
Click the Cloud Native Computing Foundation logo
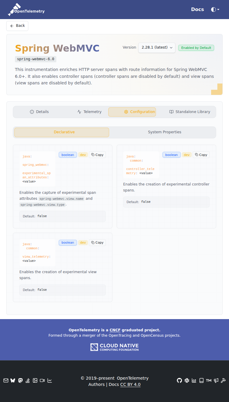click(x=114, y=347)
